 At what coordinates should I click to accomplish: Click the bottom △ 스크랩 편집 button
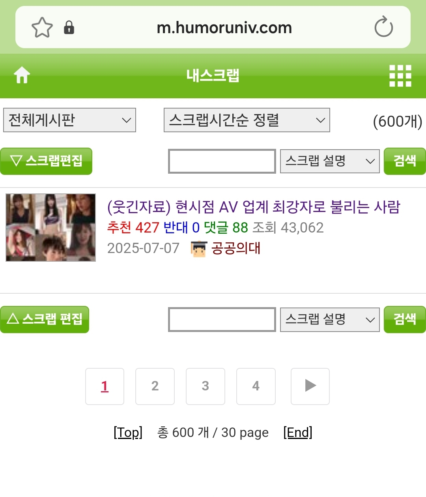45,319
